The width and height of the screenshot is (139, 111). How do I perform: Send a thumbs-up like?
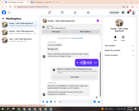pos(99,102)
